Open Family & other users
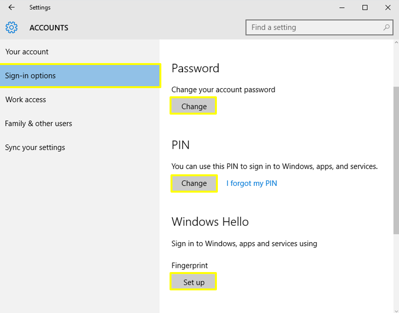Screen dimensions: 399x313 click(x=39, y=124)
